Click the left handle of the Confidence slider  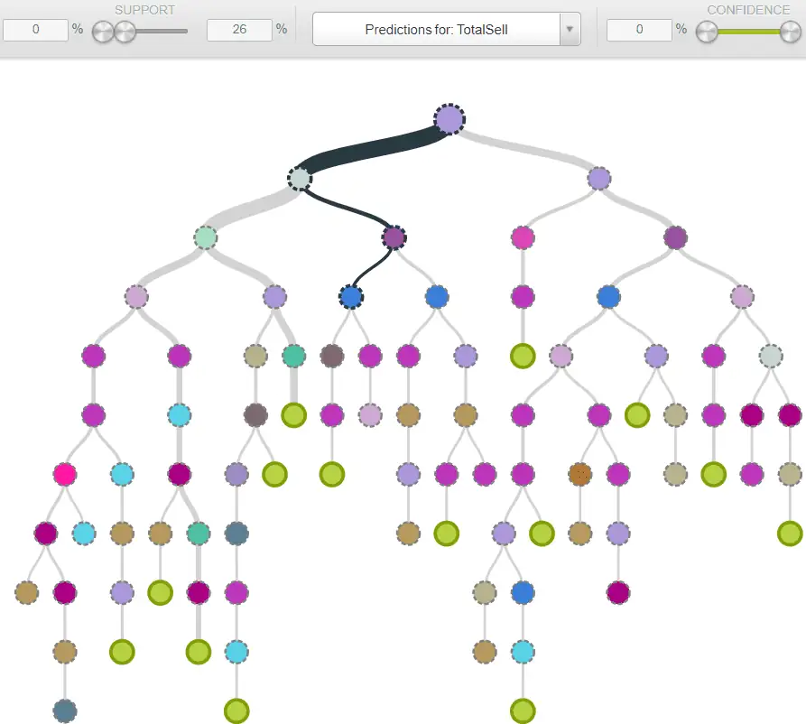click(707, 32)
